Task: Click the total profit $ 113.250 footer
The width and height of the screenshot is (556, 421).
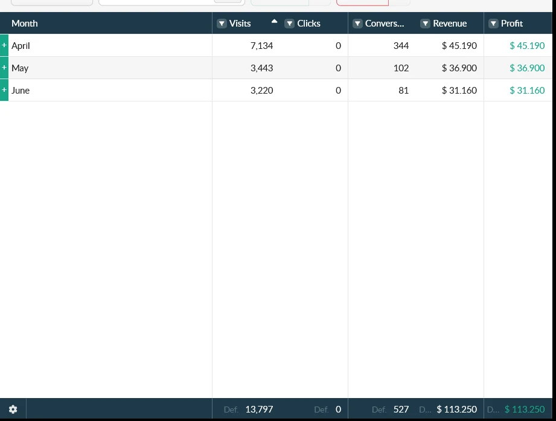Action: [x=525, y=410]
